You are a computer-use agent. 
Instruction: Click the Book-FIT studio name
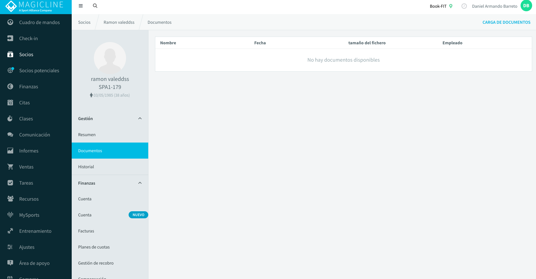[x=438, y=6]
